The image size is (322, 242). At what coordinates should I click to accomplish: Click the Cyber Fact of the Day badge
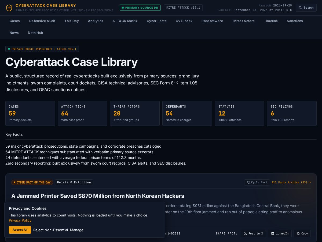pyautogui.click(x=32, y=182)
